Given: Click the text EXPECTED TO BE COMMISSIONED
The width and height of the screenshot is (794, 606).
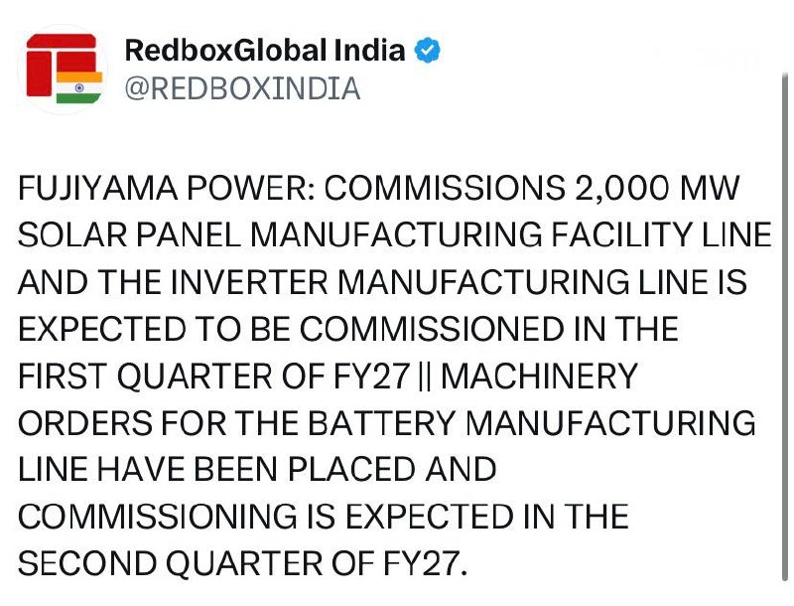Looking at the screenshot, I should (291, 329).
